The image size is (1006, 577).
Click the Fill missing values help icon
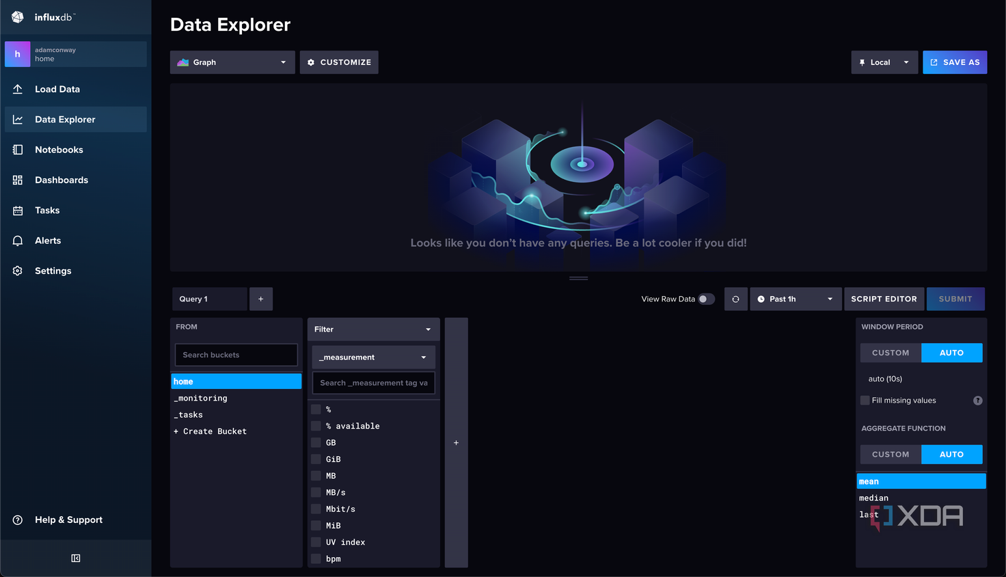978,401
